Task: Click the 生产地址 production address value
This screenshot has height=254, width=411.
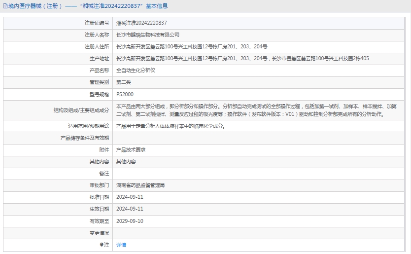Action: tap(242, 58)
